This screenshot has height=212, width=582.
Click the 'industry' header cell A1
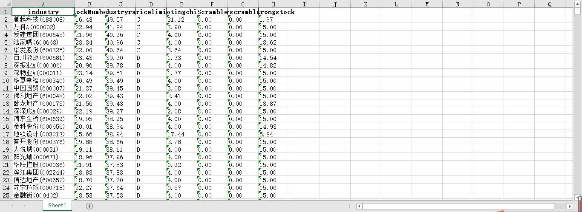tap(43, 11)
